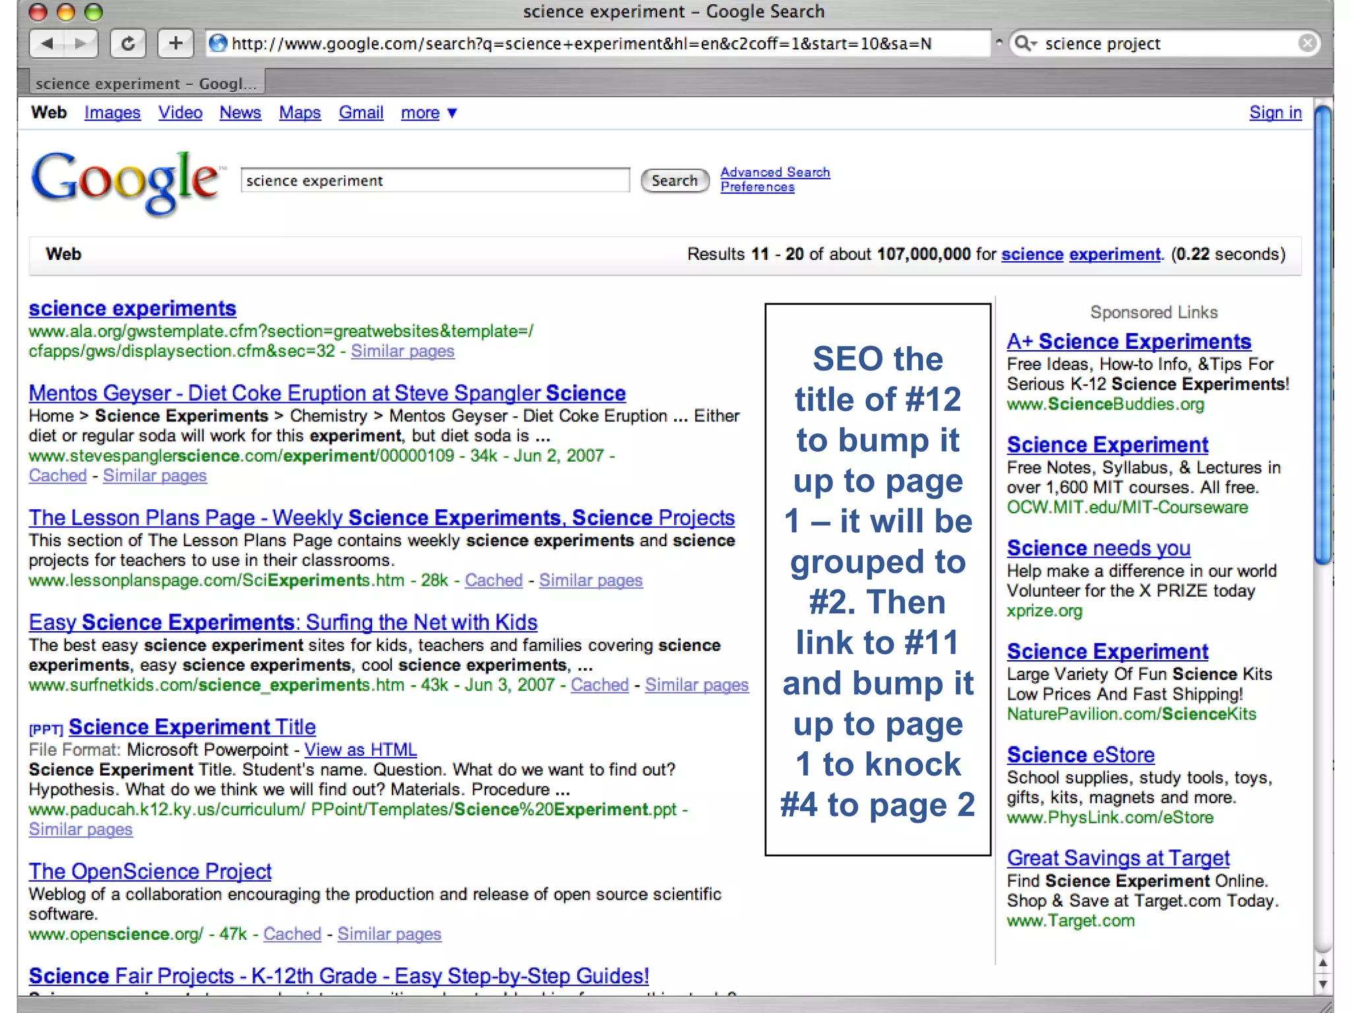Select the 'science experiment – Googl...' tab
1351x1013 pixels.
point(146,84)
